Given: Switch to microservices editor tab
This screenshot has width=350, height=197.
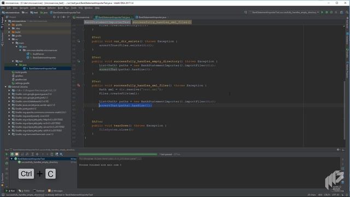Looking at the screenshot, I should coord(82,17).
